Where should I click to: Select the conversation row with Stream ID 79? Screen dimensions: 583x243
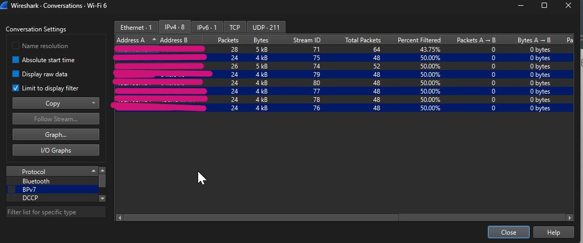[x=344, y=74]
